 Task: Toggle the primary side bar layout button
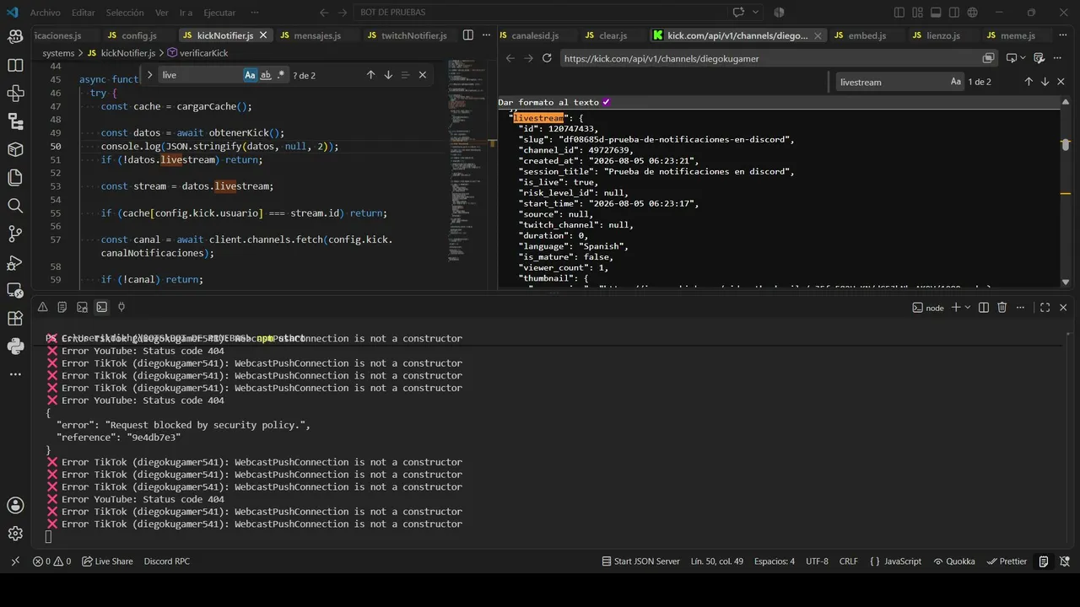pos(899,13)
